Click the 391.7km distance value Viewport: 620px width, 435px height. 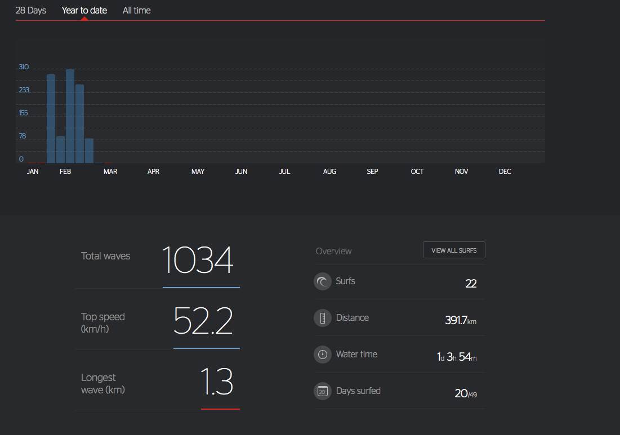(x=460, y=320)
